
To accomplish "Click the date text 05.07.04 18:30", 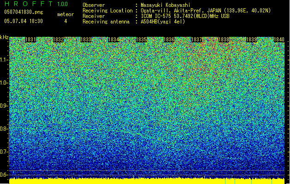I will coord(24,21).
